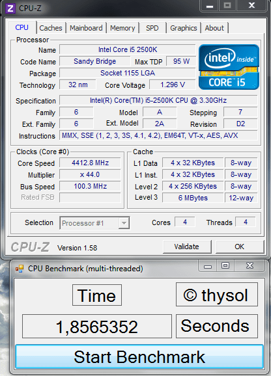Open the Mainboard tab
This screenshot has width=271, height=376.
click(x=86, y=28)
